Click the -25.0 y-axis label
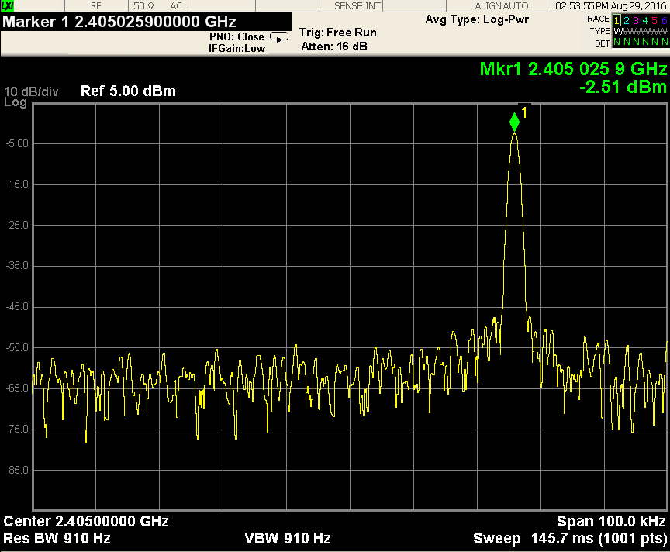Viewport: 670px width, 552px height. (x=17, y=225)
